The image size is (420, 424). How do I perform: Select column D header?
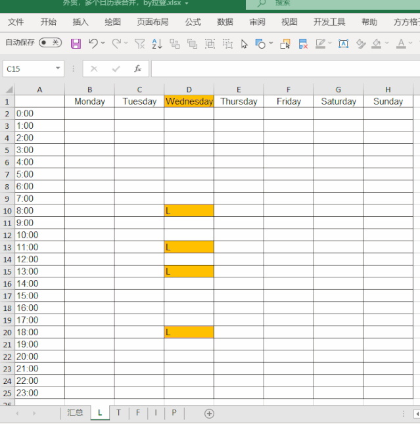click(x=189, y=89)
